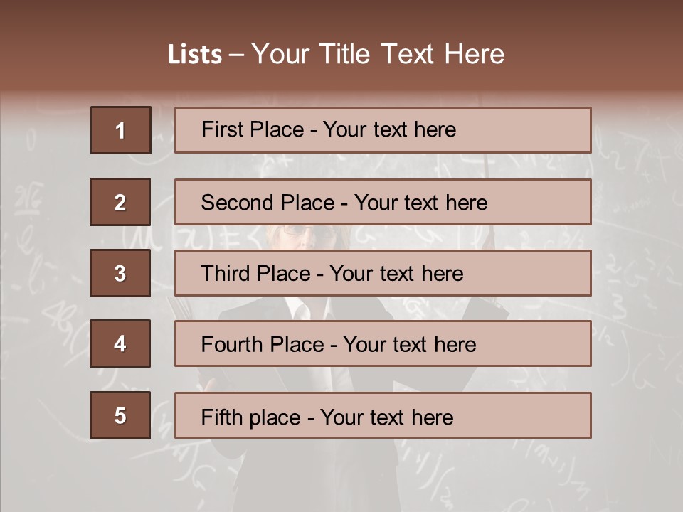Viewport: 683px width, 512px height.
Task: Click the number 2 box
Action: point(120,202)
